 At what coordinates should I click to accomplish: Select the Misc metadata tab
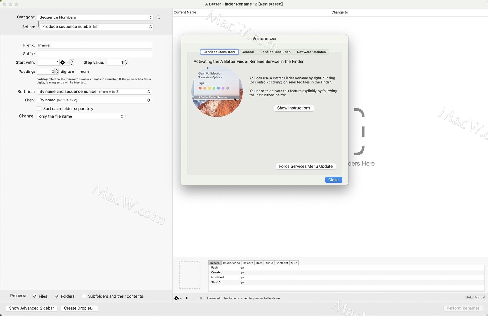294,263
